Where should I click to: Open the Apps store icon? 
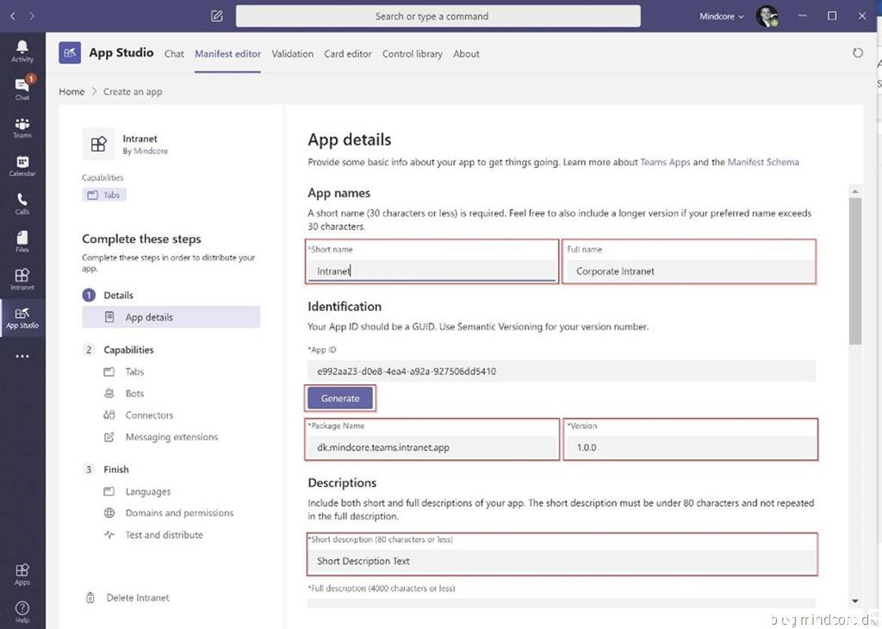(x=22, y=573)
